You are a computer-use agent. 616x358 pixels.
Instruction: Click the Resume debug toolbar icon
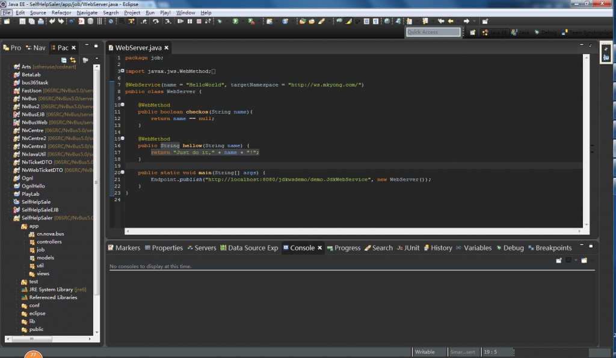[x=180, y=21]
